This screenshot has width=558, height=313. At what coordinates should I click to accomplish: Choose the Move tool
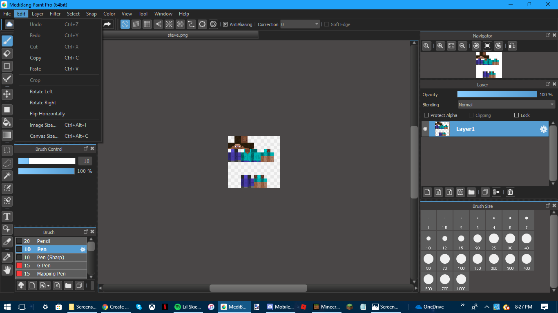coord(7,94)
